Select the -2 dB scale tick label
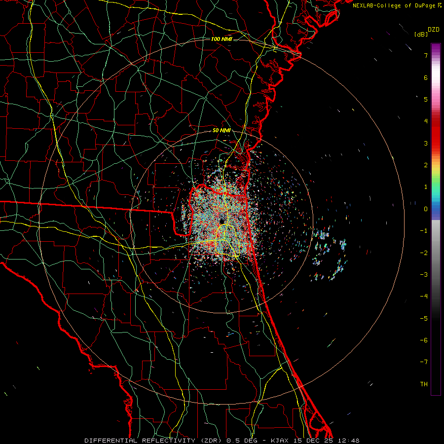The width and height of the screenshot is (444, 444). click(424, 253)
